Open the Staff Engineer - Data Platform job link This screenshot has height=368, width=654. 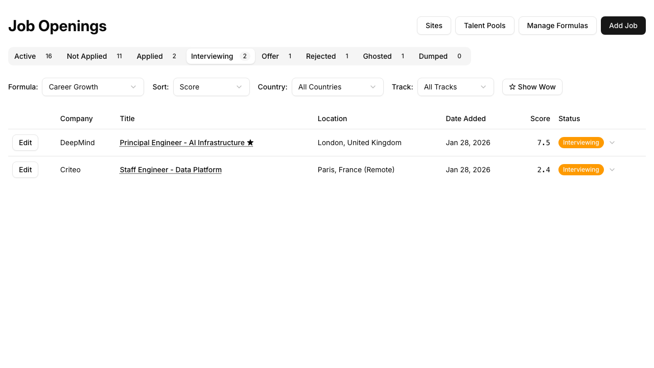click(x=171, y=169)
